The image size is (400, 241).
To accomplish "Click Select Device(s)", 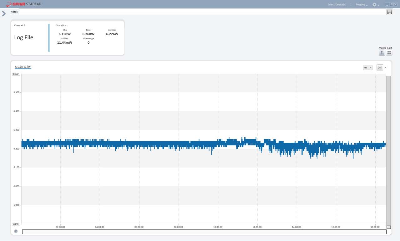I will pos(337,5).
